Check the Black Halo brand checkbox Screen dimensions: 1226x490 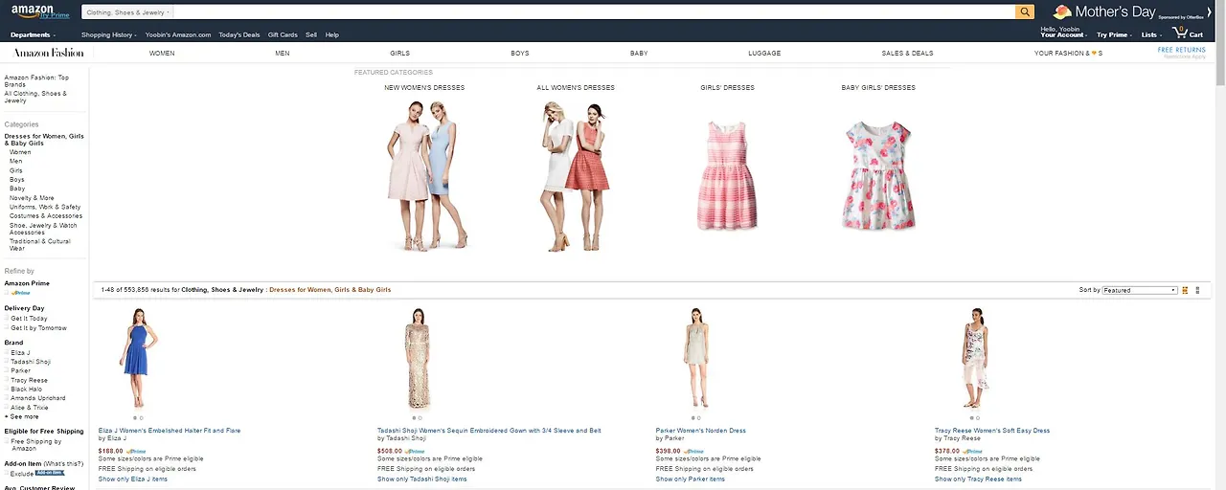(7, 390)
